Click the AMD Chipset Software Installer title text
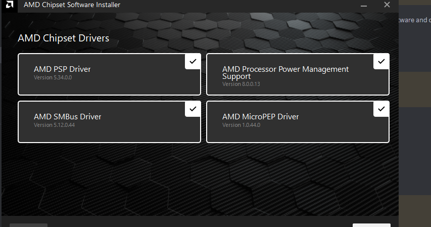Screen dimensions: 431x227 click(x=72, y=5)
